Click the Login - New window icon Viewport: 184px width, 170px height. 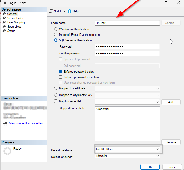pyautogui.click(x=5, y=3)
